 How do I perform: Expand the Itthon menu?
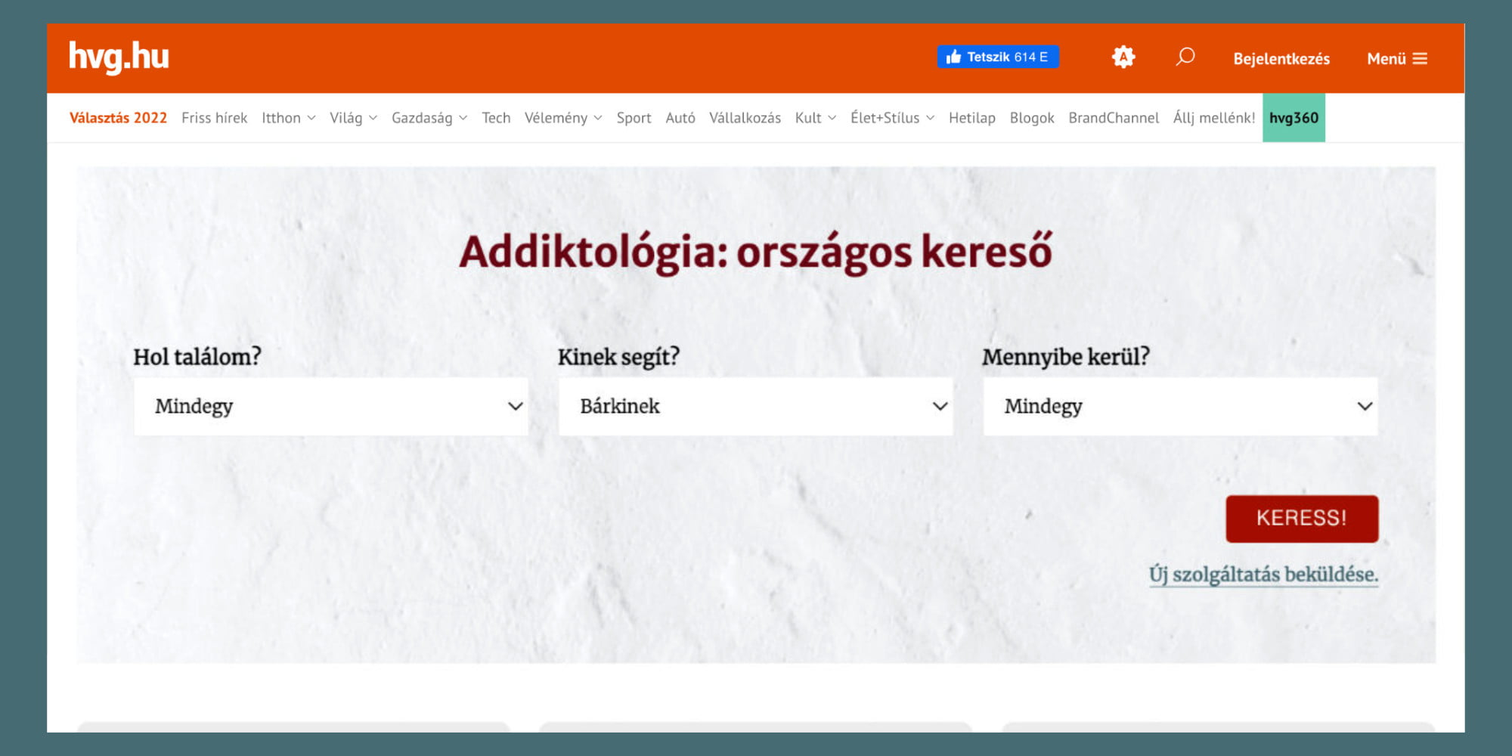289,118
